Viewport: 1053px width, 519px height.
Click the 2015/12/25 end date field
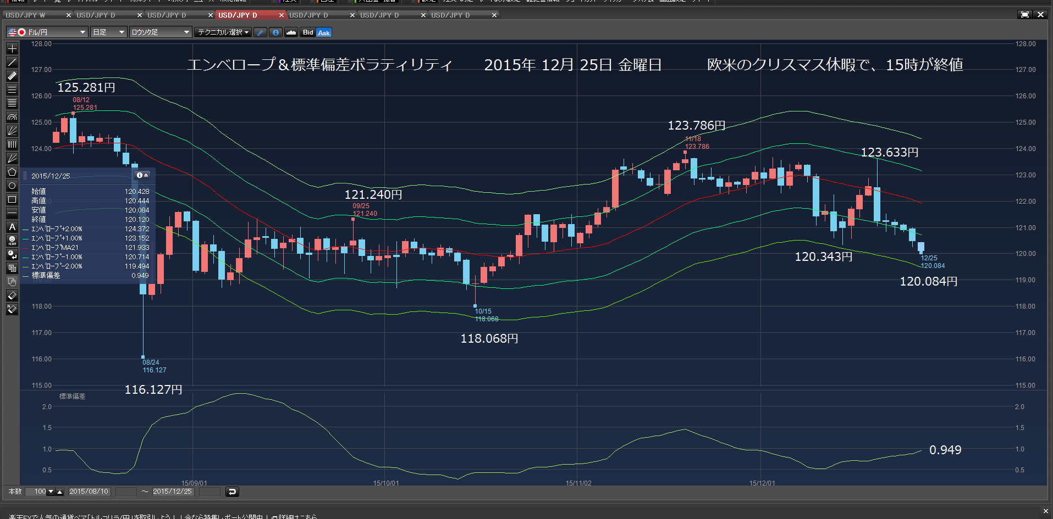coord(173,492)
